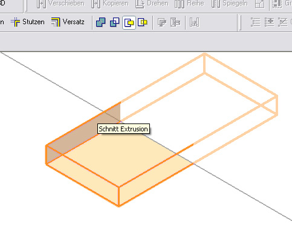Image resolution: width=292 pixels, height=227 pixels.
Task: Activate the Stutzen trim tool
Action: pyautogui.click(x=28, y=22)
